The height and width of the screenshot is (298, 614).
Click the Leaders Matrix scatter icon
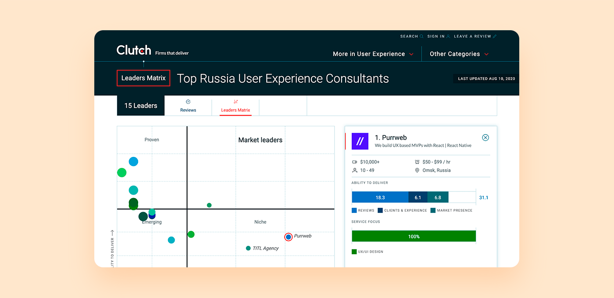coord(236,102)
